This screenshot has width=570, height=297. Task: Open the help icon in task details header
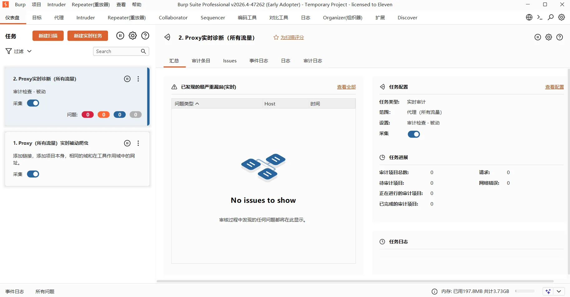(x=560, y=37)
